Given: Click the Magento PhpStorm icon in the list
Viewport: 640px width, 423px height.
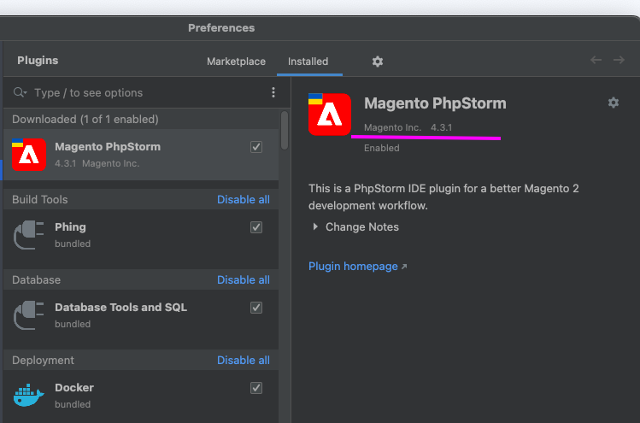Looking at the screenshot, I should coord(28,155).
